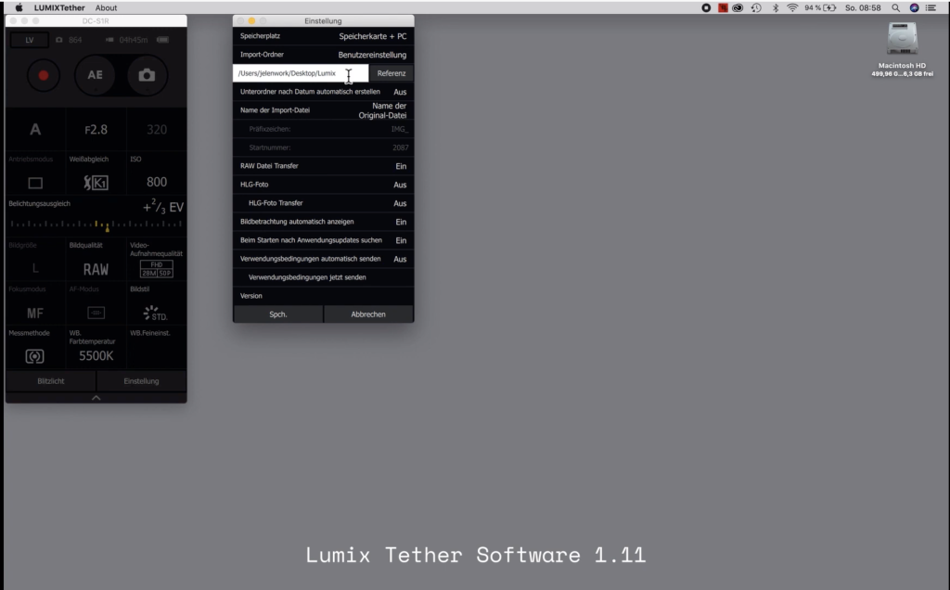Image resolution: width=950 pixels, height=590 pixels.
Task: Select the LV live view icon
Action: [29, 40]
